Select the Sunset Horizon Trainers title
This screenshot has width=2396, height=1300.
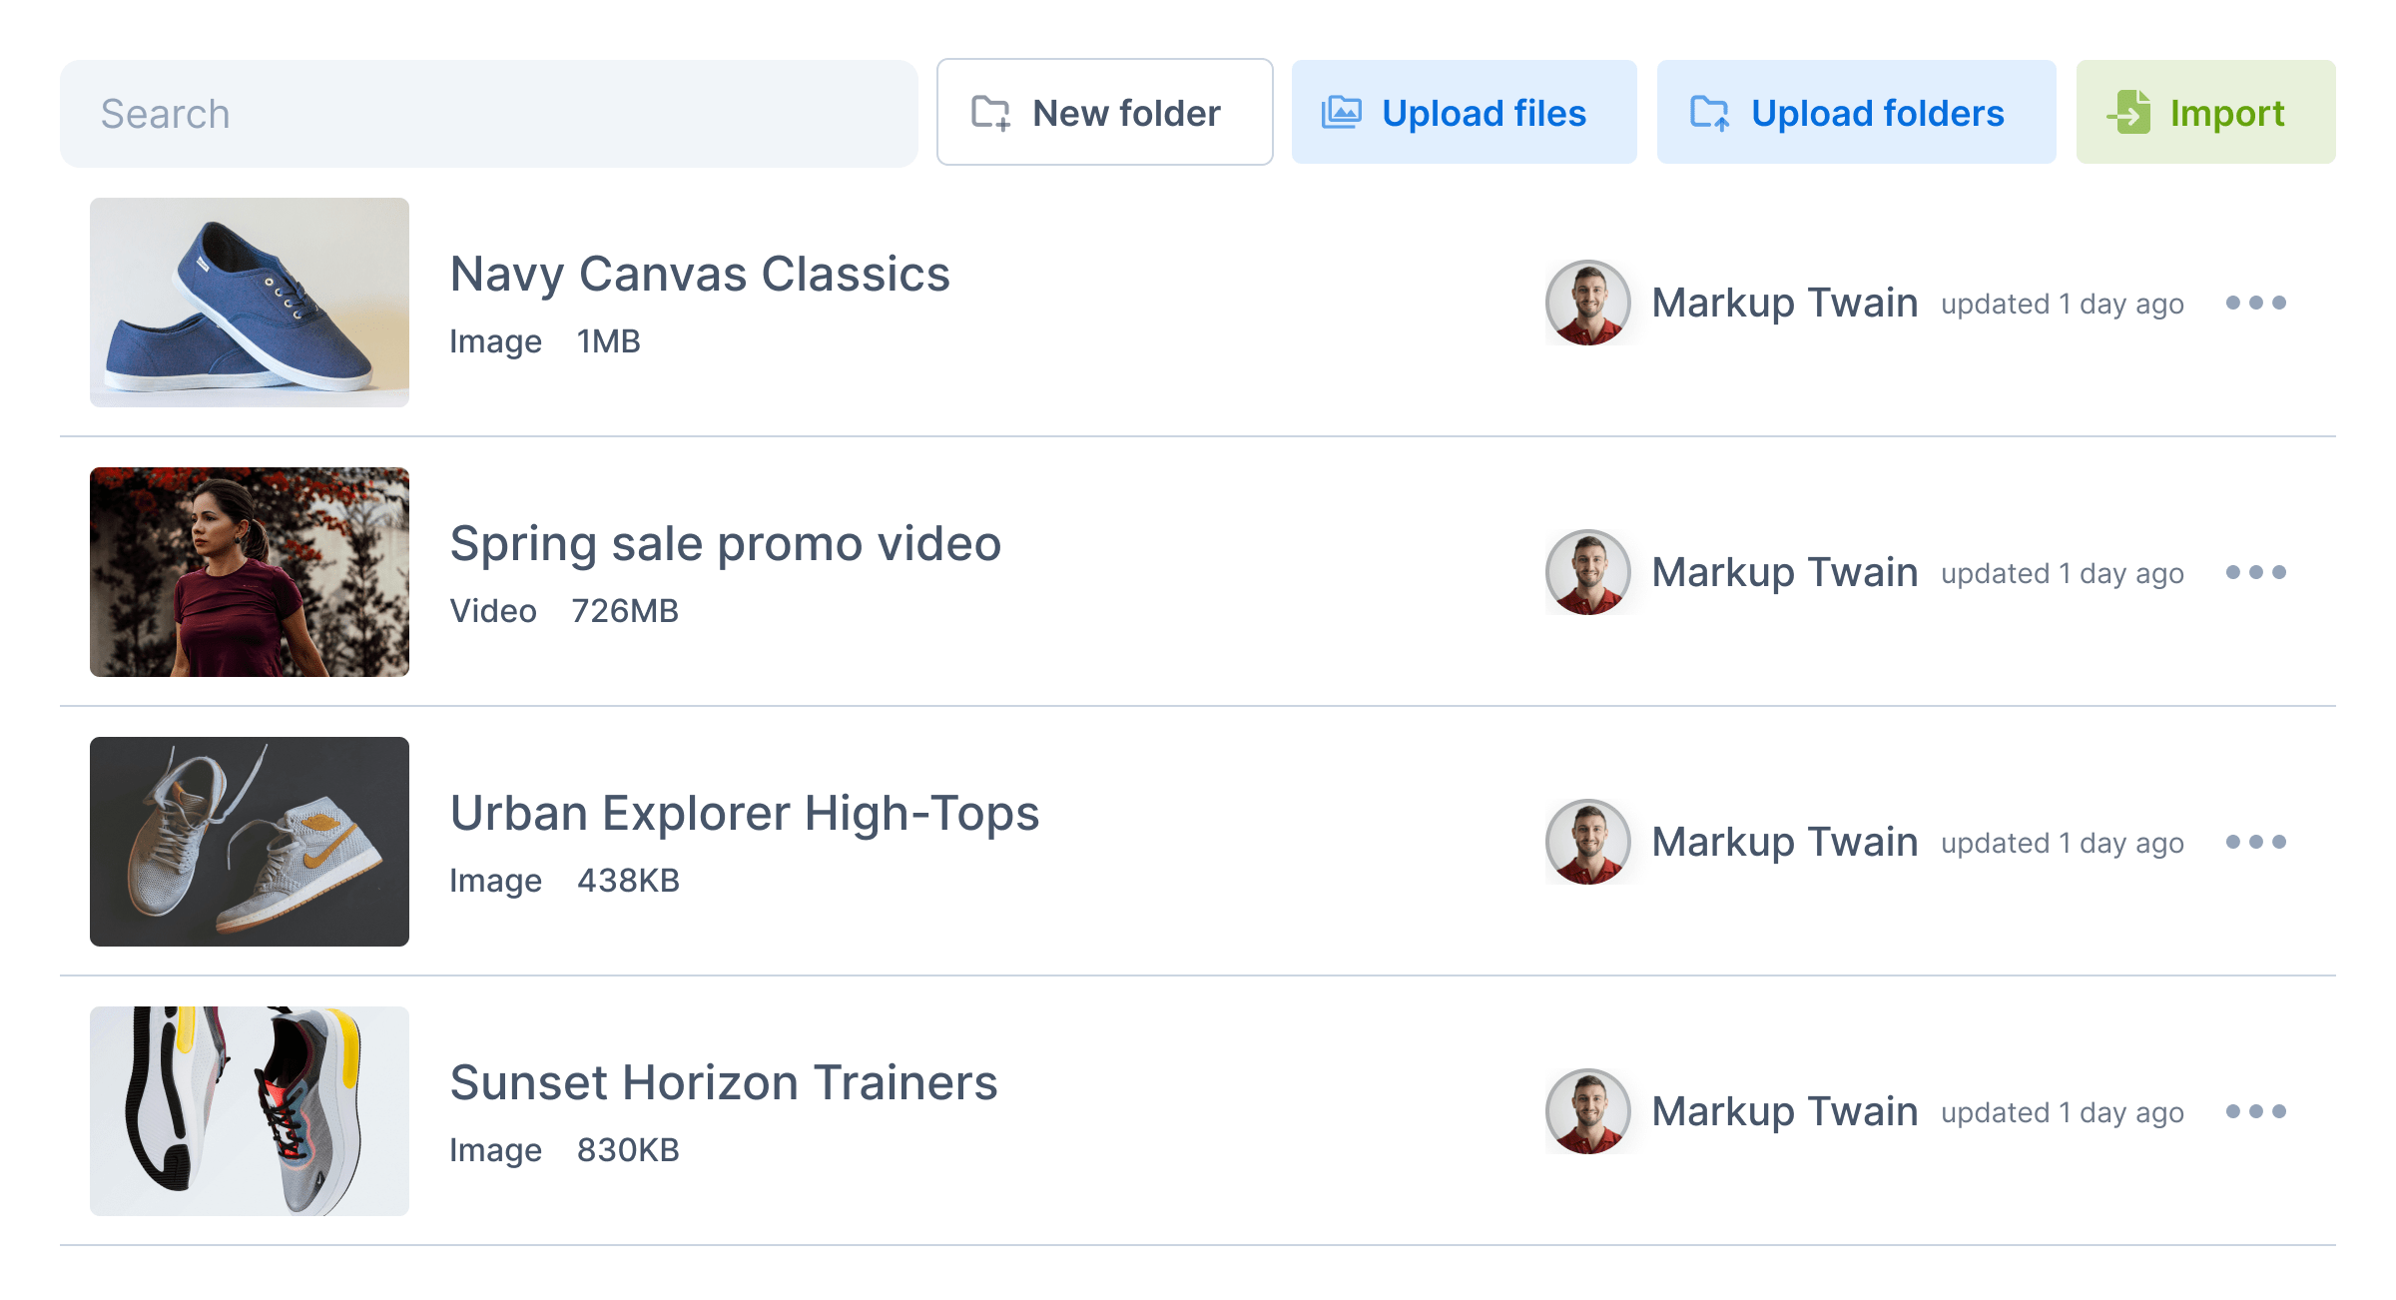(x=724, y=1083)
